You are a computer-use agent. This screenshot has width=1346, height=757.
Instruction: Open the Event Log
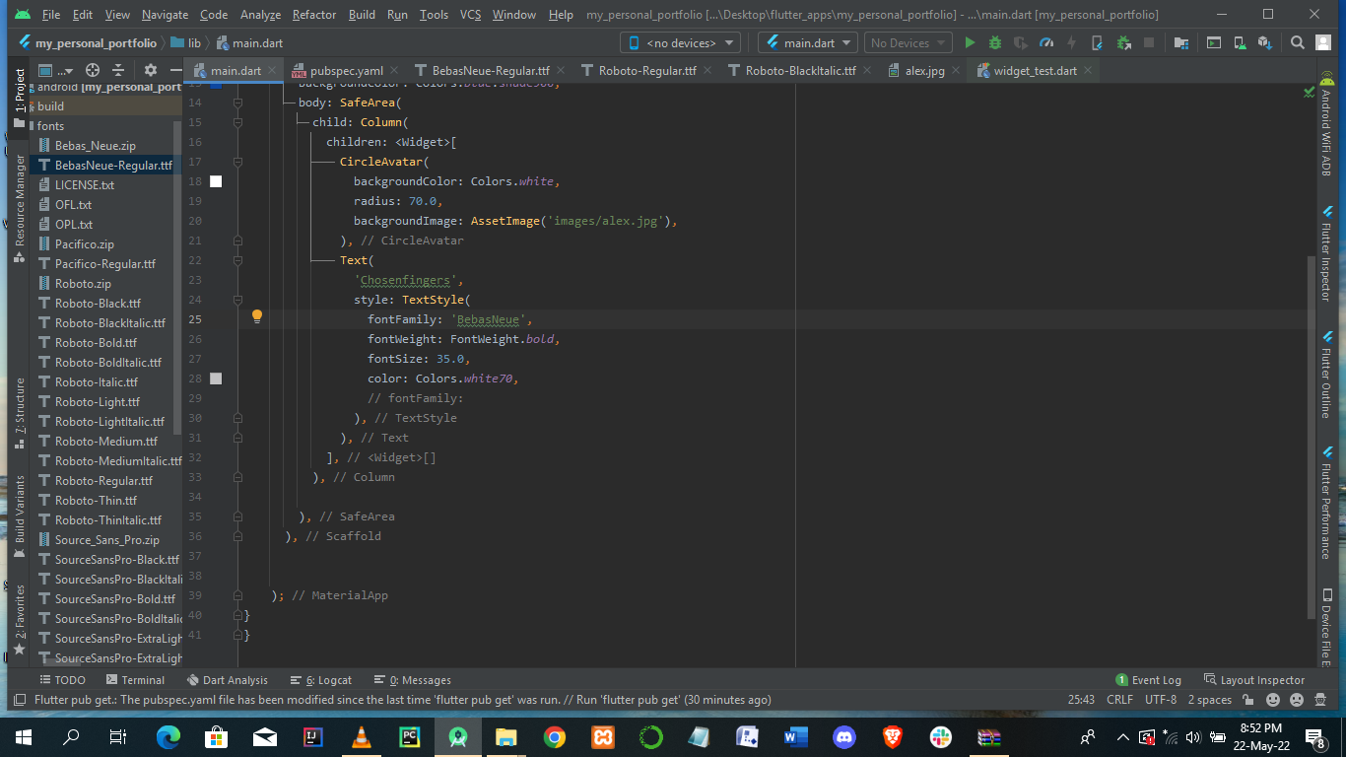coord(1148,680)
